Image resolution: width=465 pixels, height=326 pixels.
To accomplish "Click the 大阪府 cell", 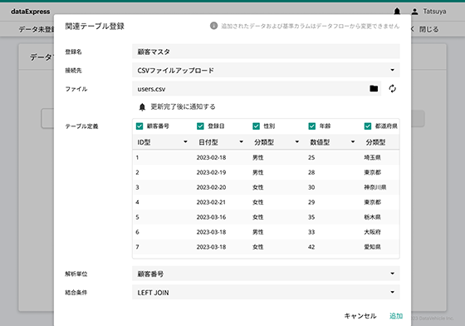I will click(373, 232).
